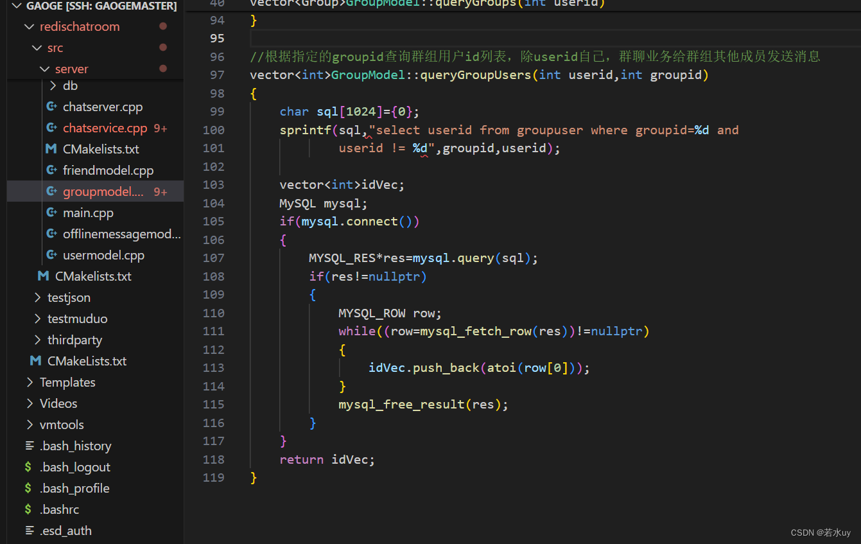Screen dimensions: 861x544
Task: Expand the db folder chevron
Action: coord(53,86)
